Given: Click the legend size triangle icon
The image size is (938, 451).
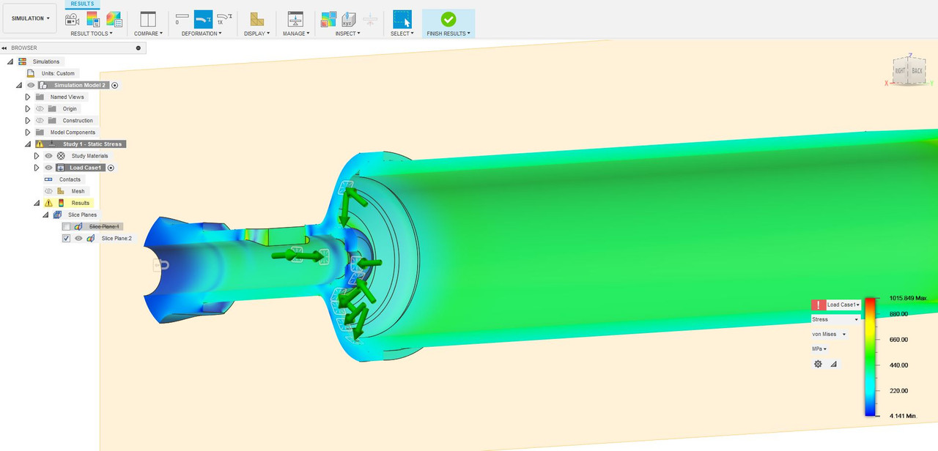Looking at the screenshot, I should point(834,364).
